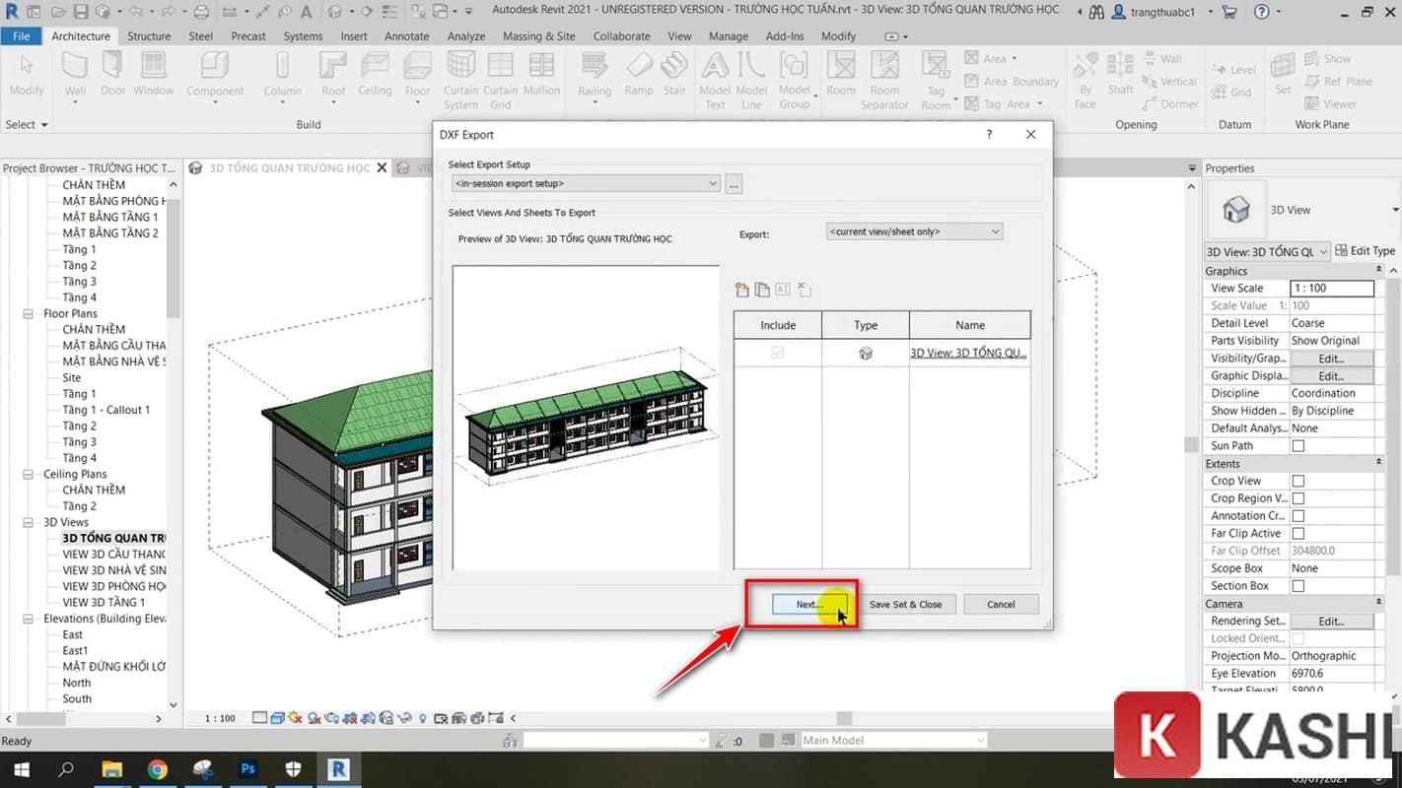Click the Duplicate Set icon in DXF Export
1402x788 pixels.
coord(762,290)
